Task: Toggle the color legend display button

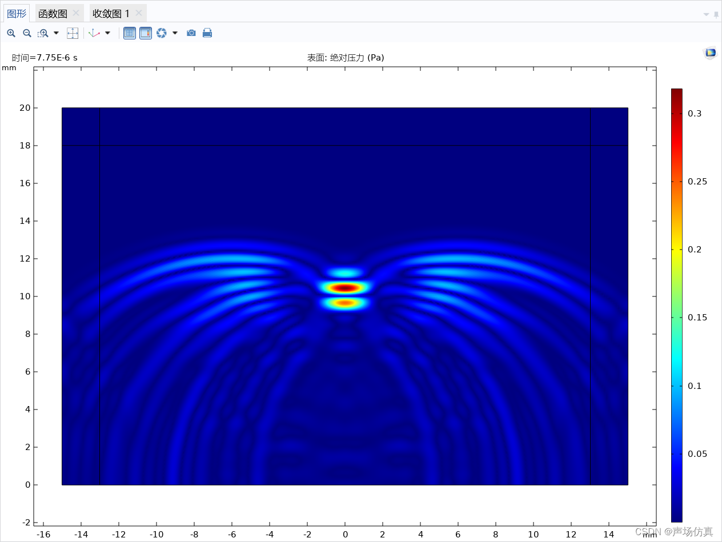Action: point(146,33)
